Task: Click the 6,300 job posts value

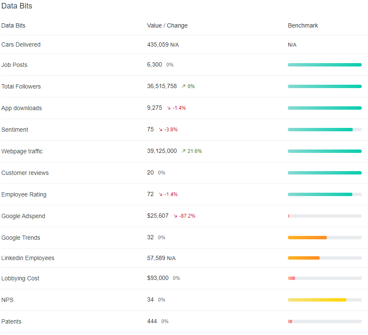Action: (154, 64)
